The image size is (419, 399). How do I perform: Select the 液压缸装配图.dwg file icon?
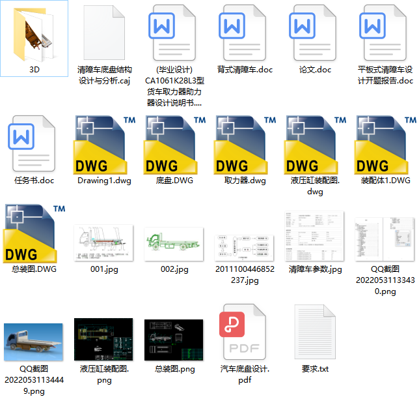(x=315, y=145)
